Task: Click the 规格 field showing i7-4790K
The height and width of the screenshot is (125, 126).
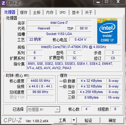Action: point(74,47)
